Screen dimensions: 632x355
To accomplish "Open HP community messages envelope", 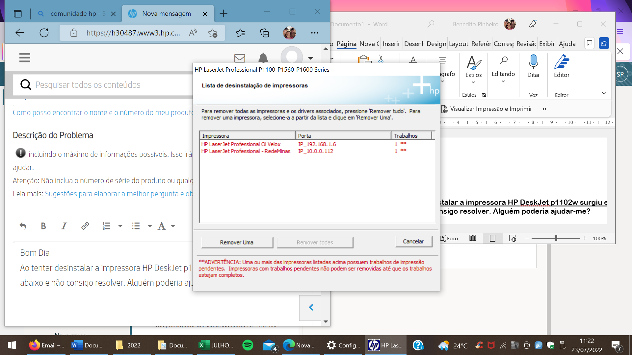I will coord(240,58).
